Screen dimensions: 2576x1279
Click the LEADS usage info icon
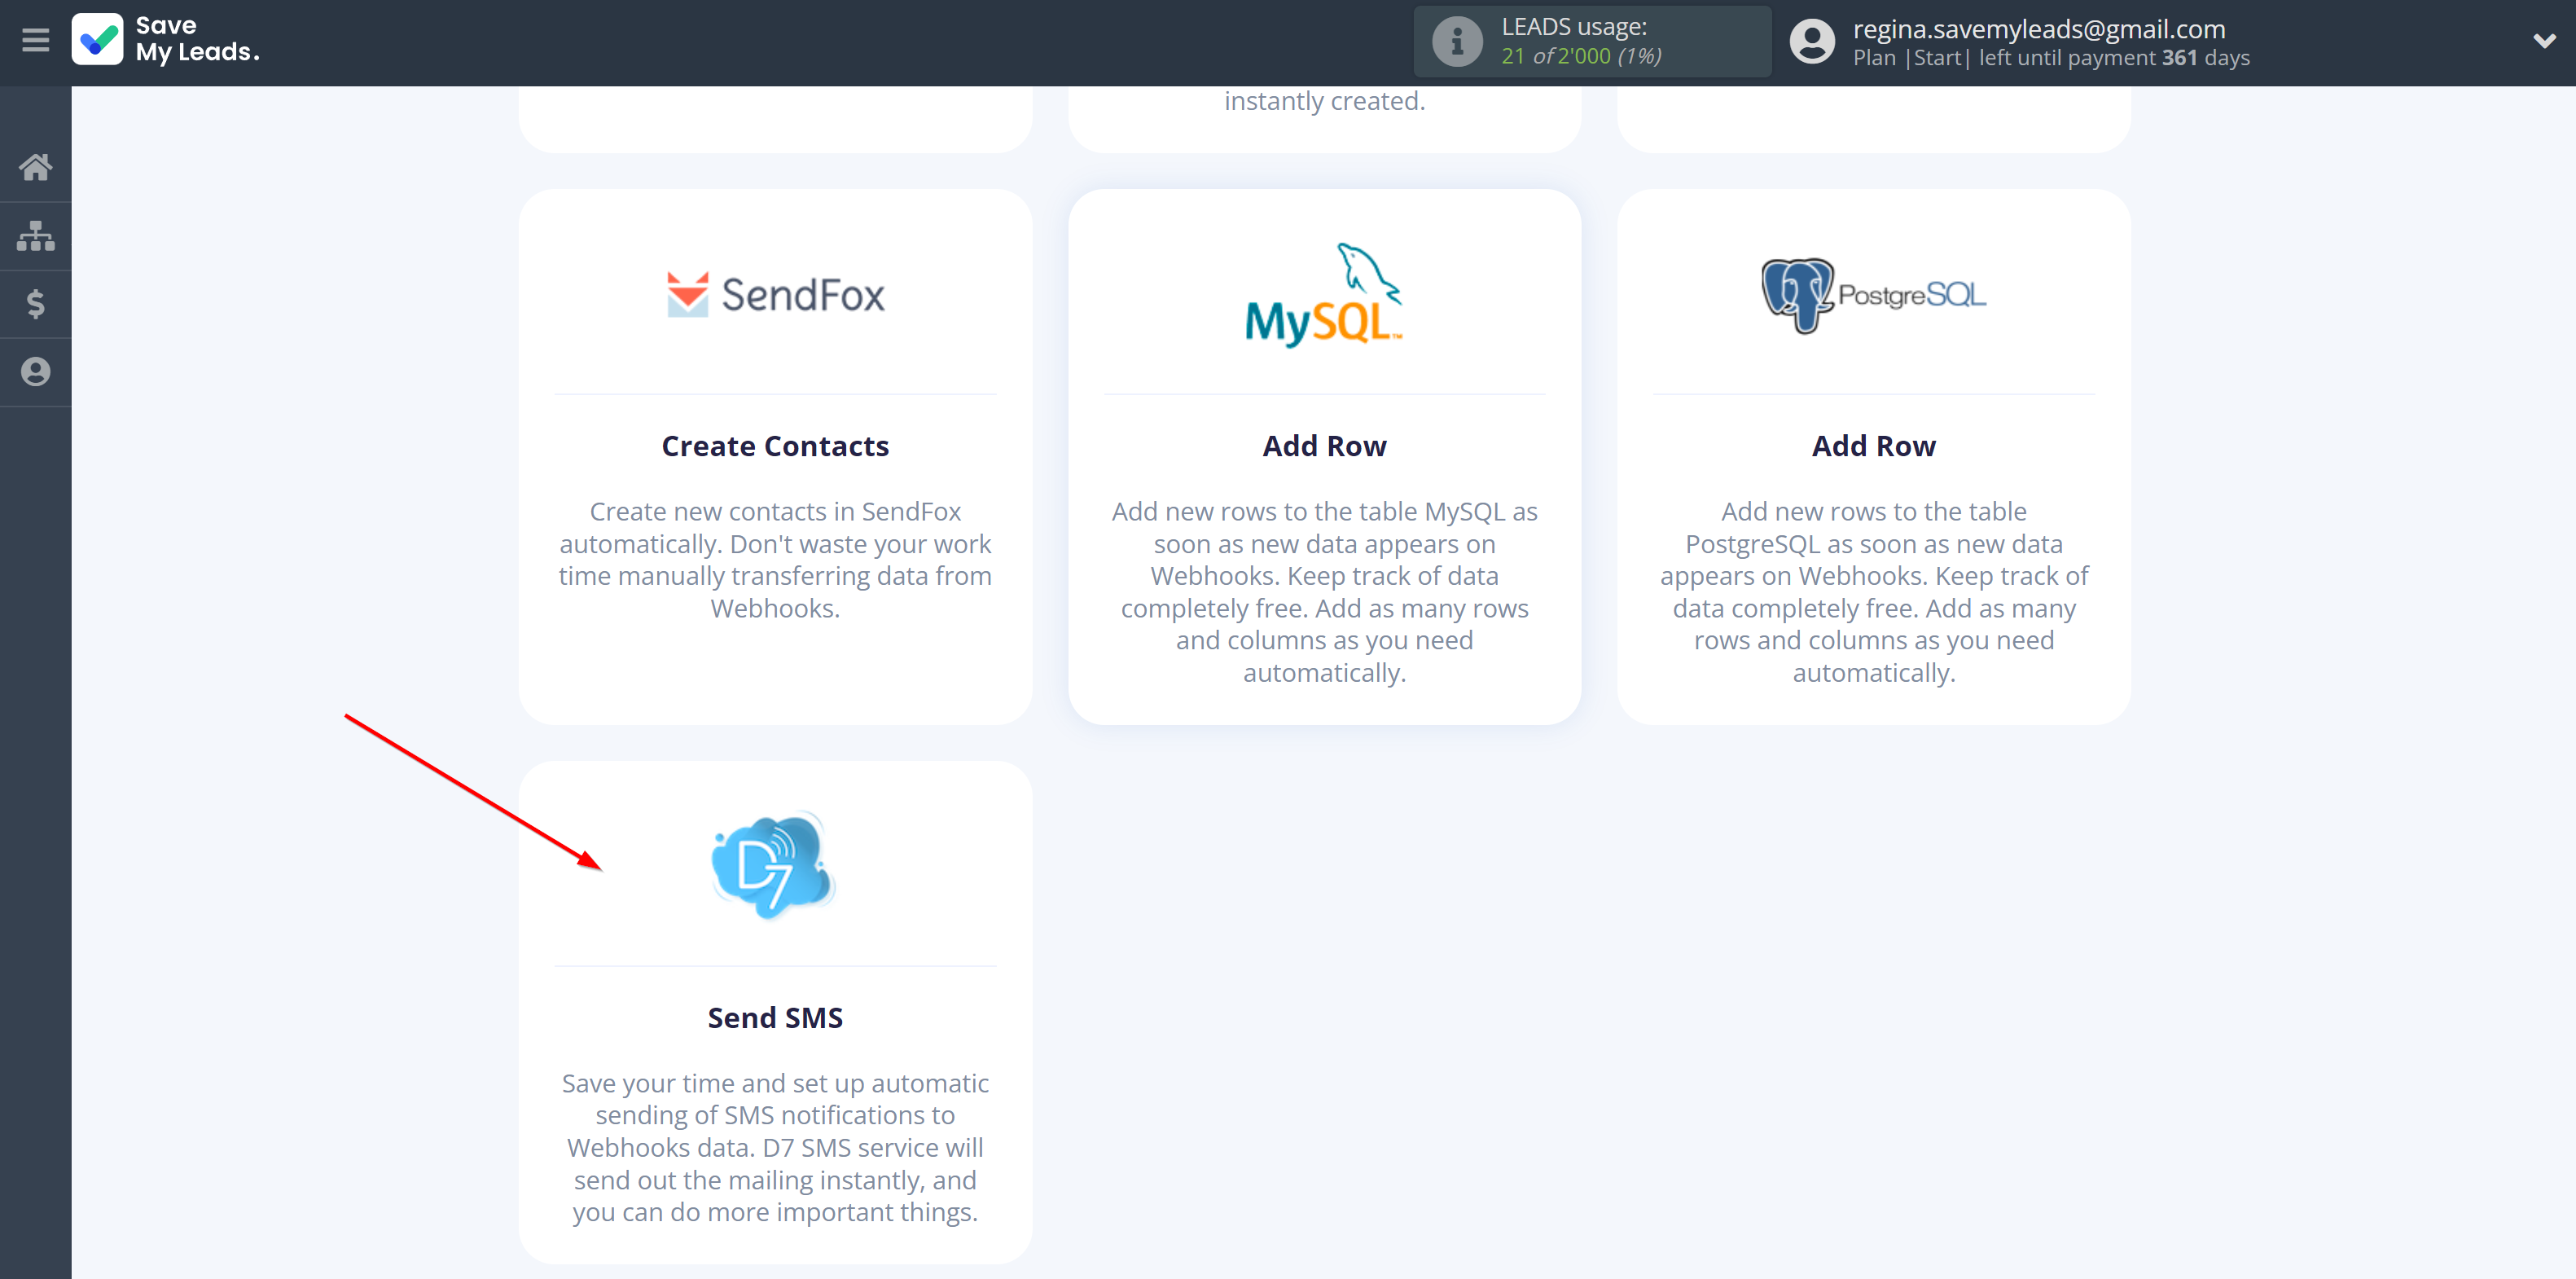tap(1457, 41)
